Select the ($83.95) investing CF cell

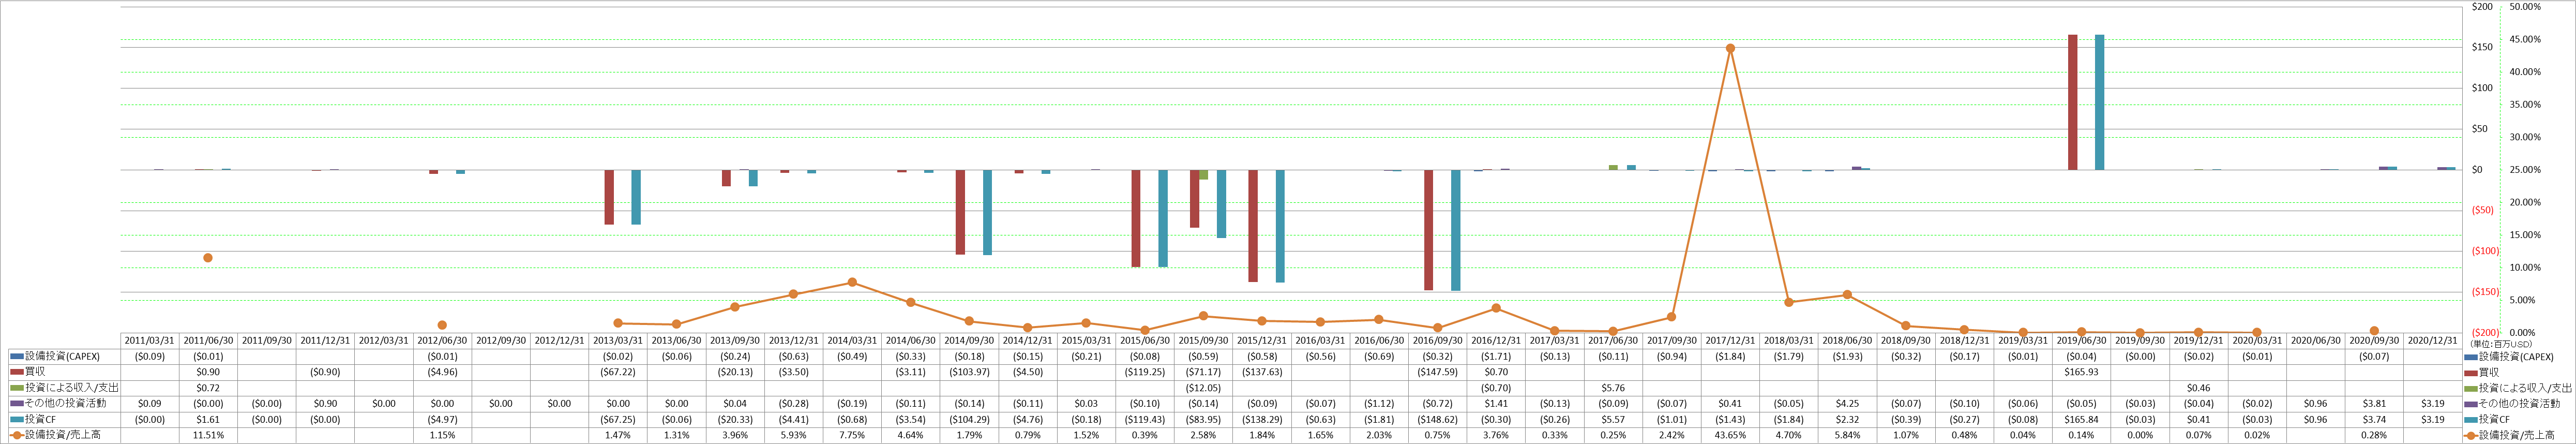click(1203, 420)
